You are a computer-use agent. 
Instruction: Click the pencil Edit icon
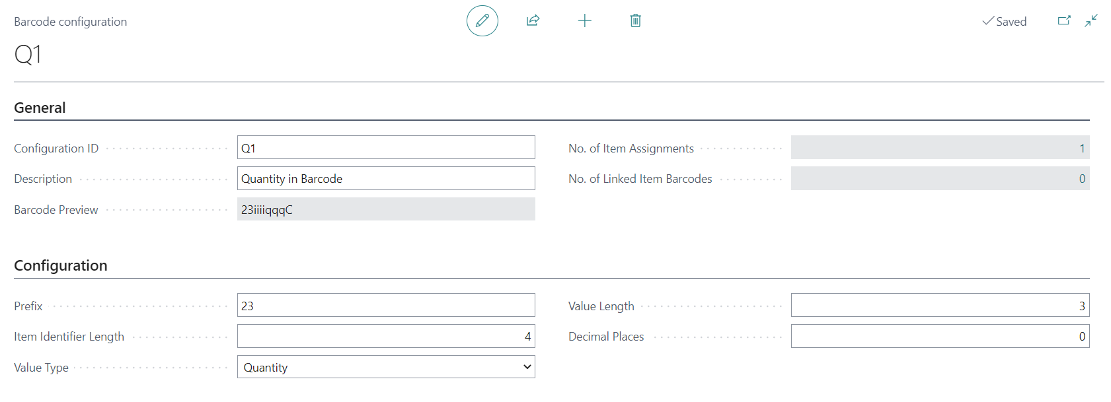click(482, 20)
